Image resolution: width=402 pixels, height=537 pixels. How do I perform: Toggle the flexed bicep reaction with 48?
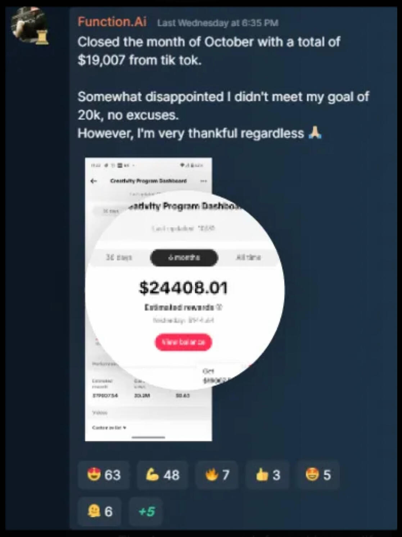pos(162,475)
